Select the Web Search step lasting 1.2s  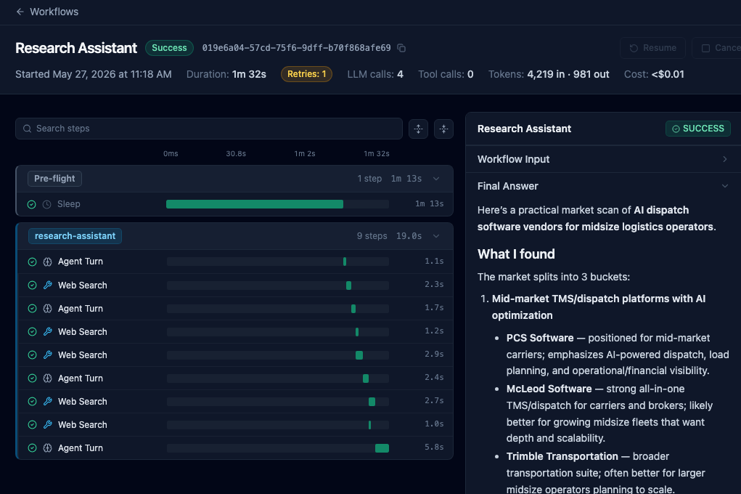point(235,332)
